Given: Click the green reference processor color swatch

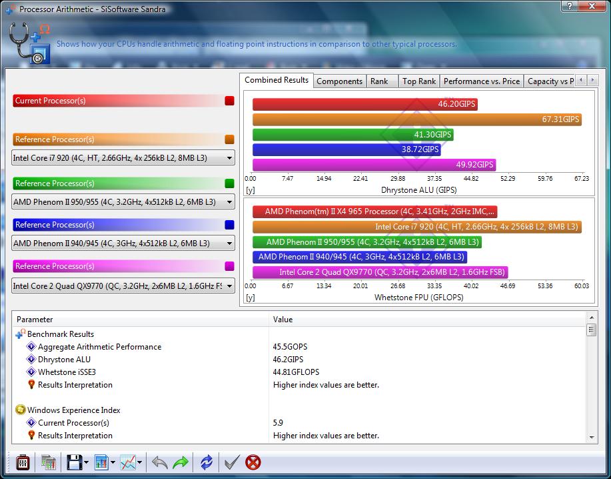Looking at the screenshot, I should (229, 183).
